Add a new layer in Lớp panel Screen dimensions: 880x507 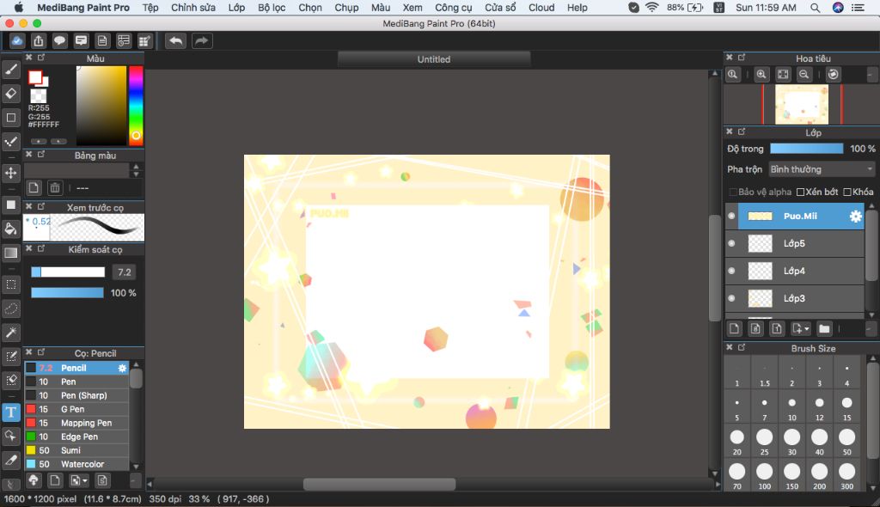(x=734, y=328)
